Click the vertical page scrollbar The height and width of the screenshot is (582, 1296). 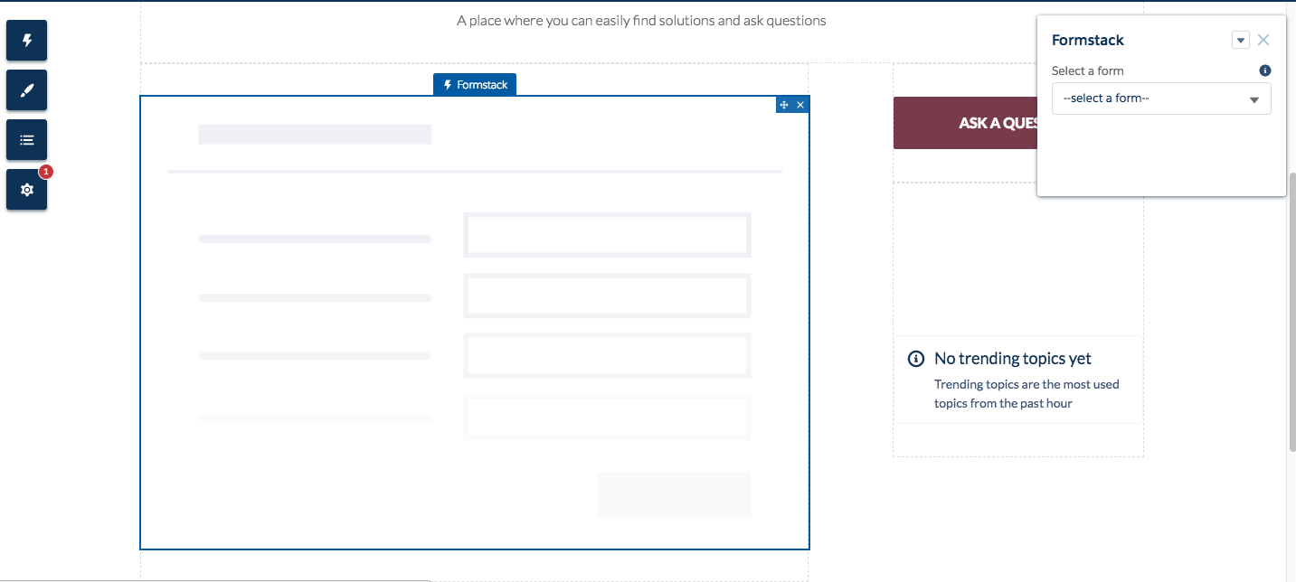1291,307
